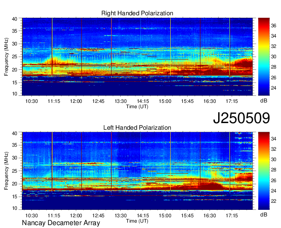281x228 pixels.
Task: Click the 24 dB label on the top color bar
Action: point(274,88)
